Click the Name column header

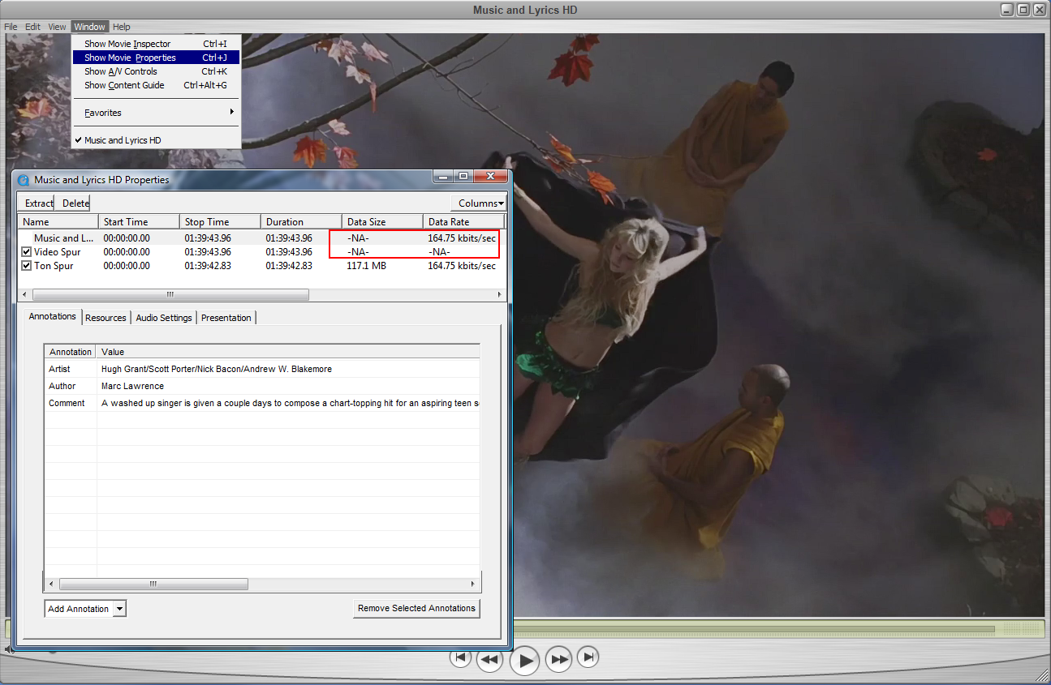[58, 222]
